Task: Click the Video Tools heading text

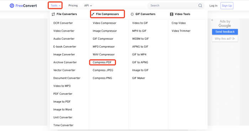Action: pyautogui.click(x=182, y=14)
